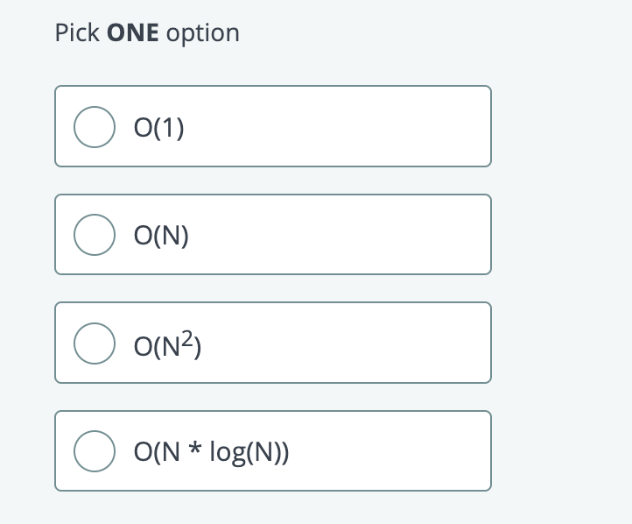Click the word "Pick" in the instruction

(x=76, y=33)
